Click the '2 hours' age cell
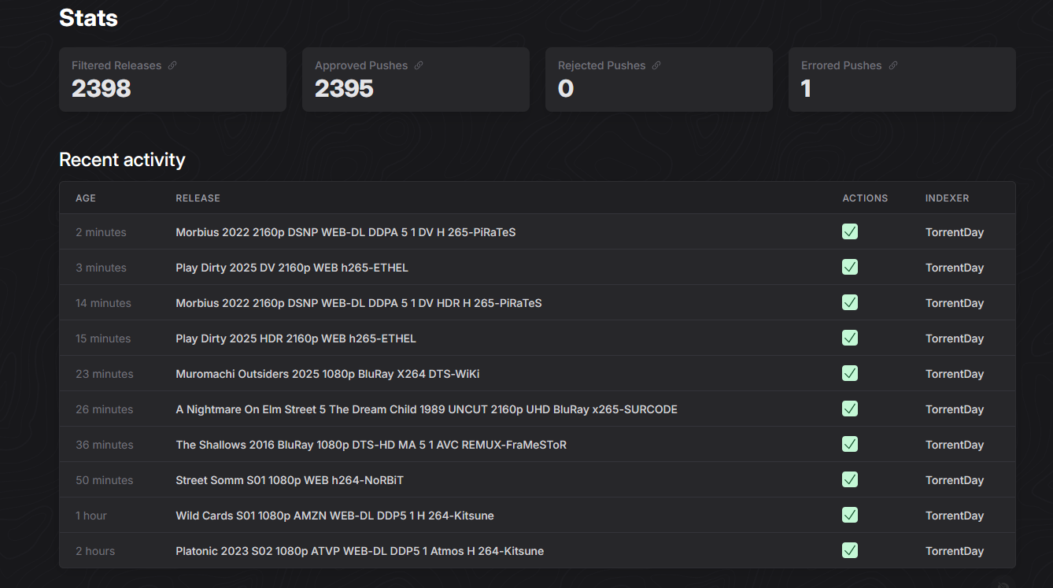The height and width of the screenshot is (588, 1053). click(x=95, y=551)
